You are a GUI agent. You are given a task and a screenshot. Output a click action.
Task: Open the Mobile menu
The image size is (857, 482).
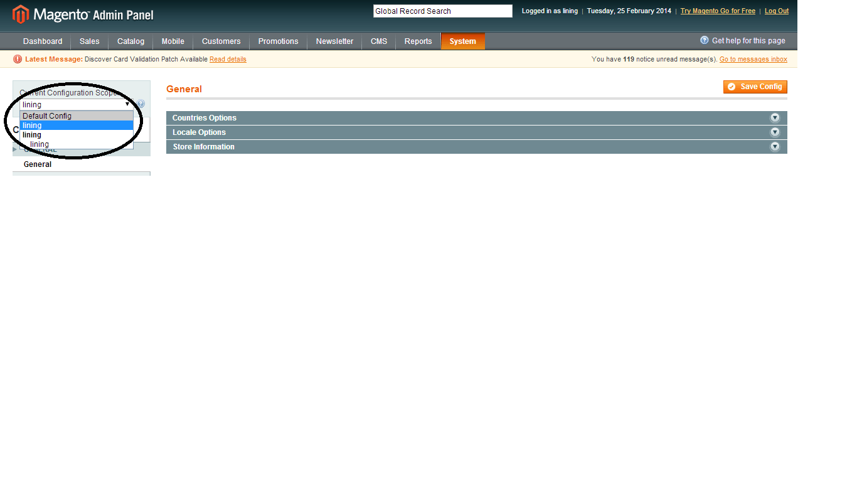173,41
